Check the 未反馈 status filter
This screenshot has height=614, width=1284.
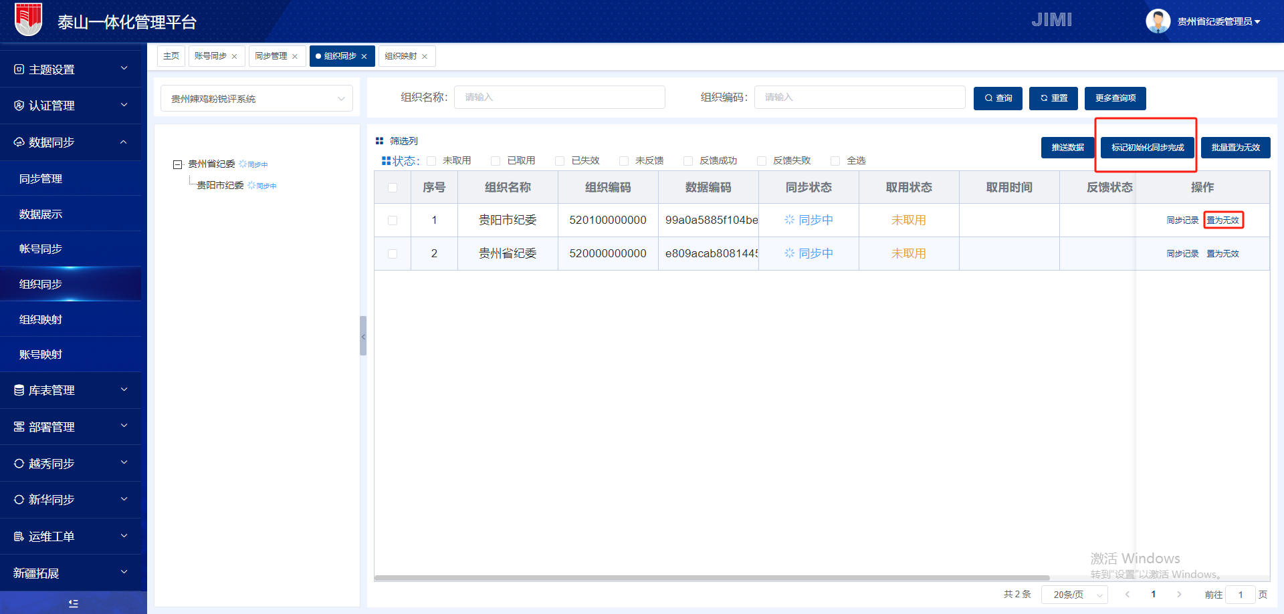(x=624, y=161)
